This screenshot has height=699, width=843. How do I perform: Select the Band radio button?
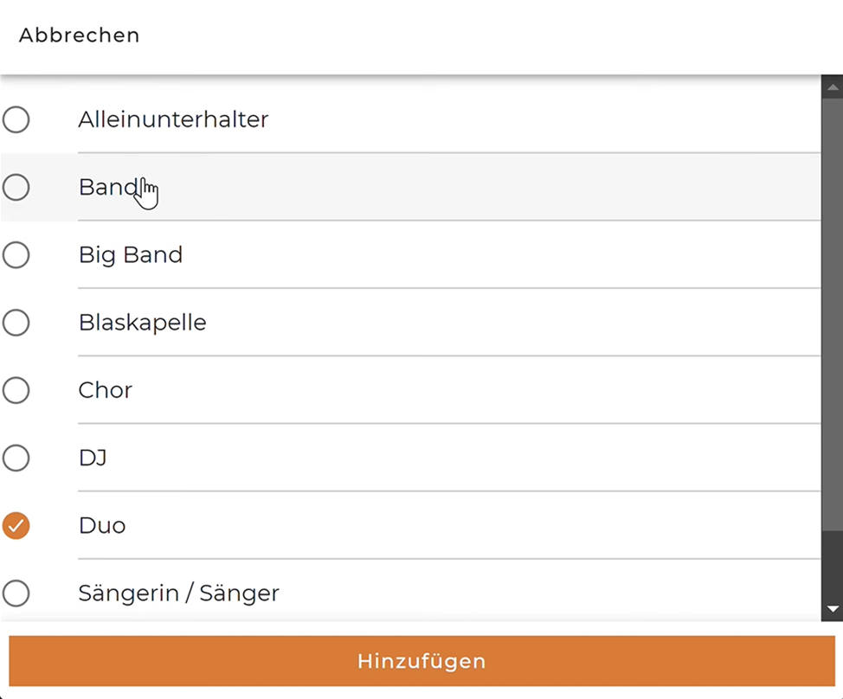pos(16,187)
